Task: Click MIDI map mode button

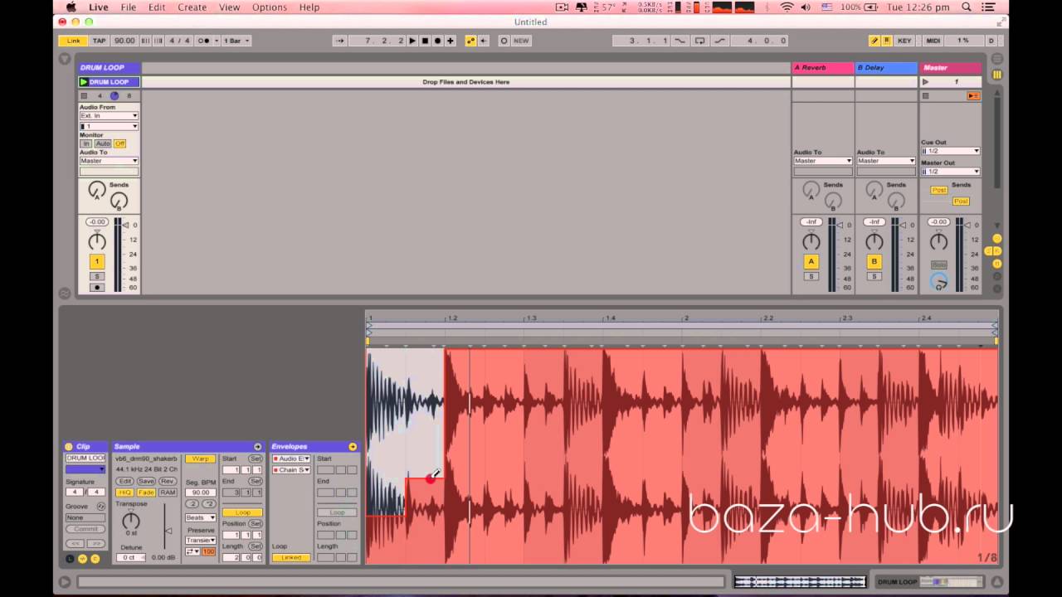Action: click(x=933, y=41)
